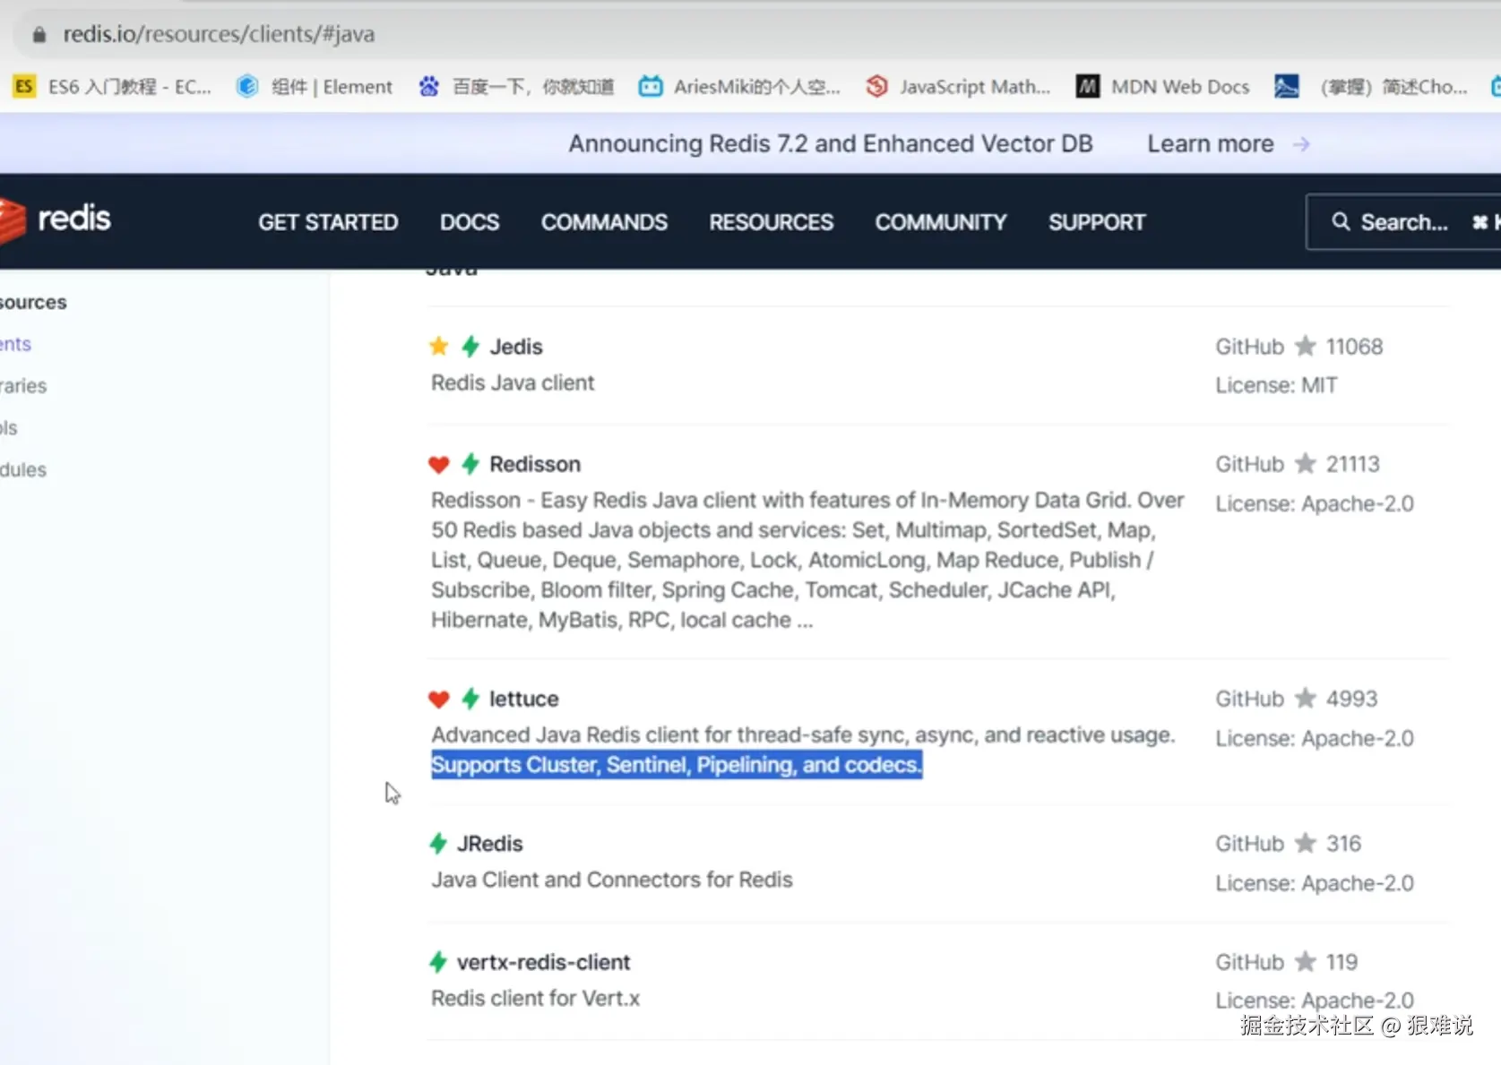Screen dimensions: 1501x1065
Task: Open the COMMUNITY menu
Action: coord(941,222)
